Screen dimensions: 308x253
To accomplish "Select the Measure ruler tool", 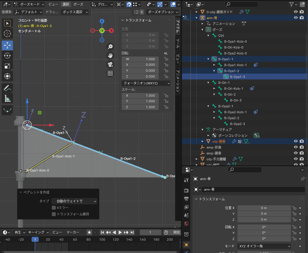I will (x=7, y=98).
